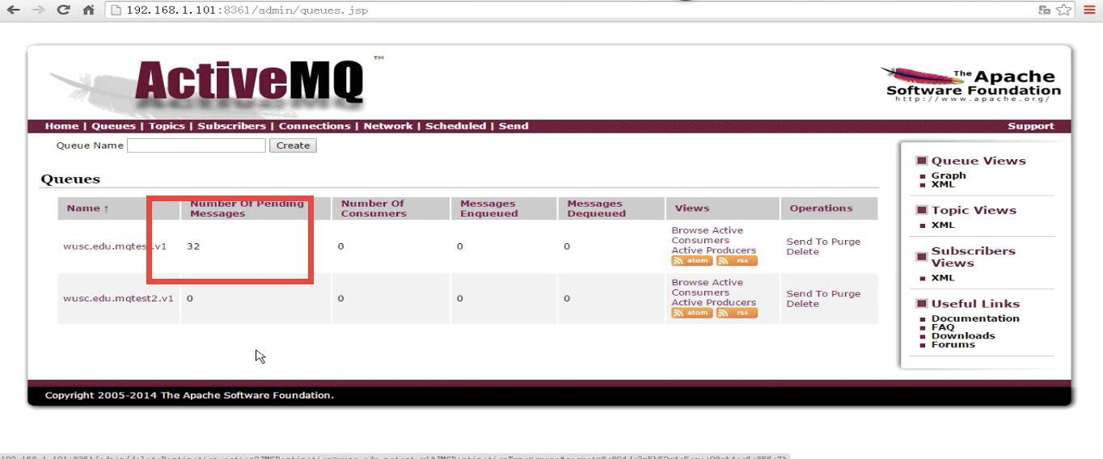Open rss feed for wusc.edu.mqtest.v1
Screen dimensions: 1103x459
737,261
